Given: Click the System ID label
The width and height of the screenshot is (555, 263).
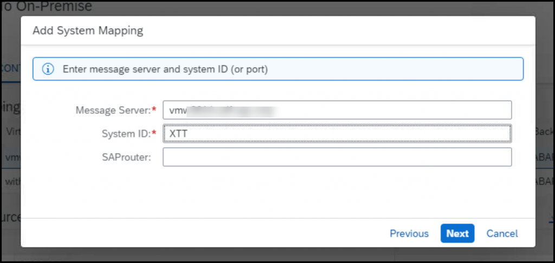Looking at the screenshot, I should (126, 134).
